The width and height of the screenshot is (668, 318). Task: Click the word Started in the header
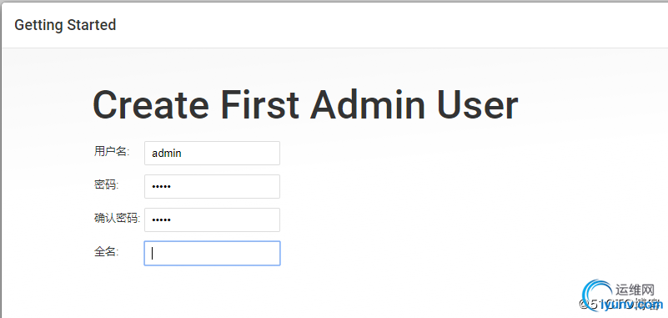pyautogui.click(x=91, y=25)
